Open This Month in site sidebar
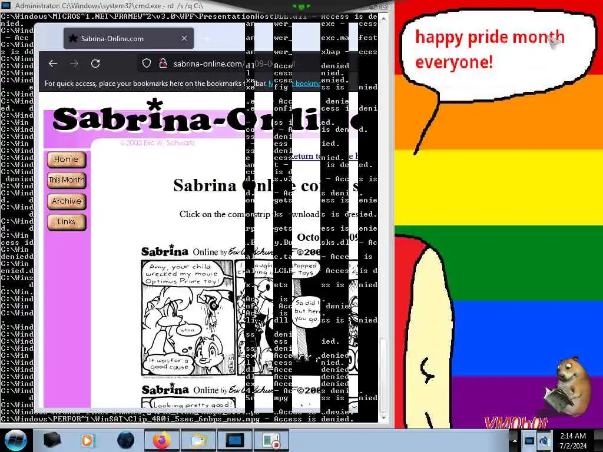Screen dimensions: 603x452 coord(67,180)
